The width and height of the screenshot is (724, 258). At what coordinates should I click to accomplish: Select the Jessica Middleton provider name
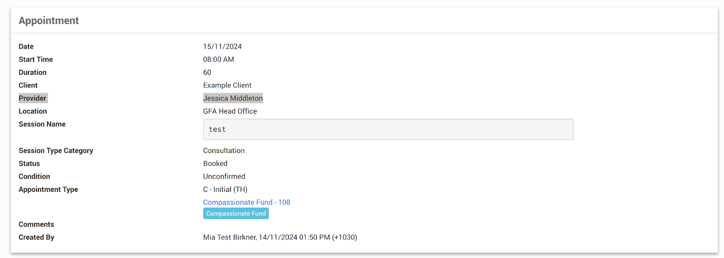(233, 98)
